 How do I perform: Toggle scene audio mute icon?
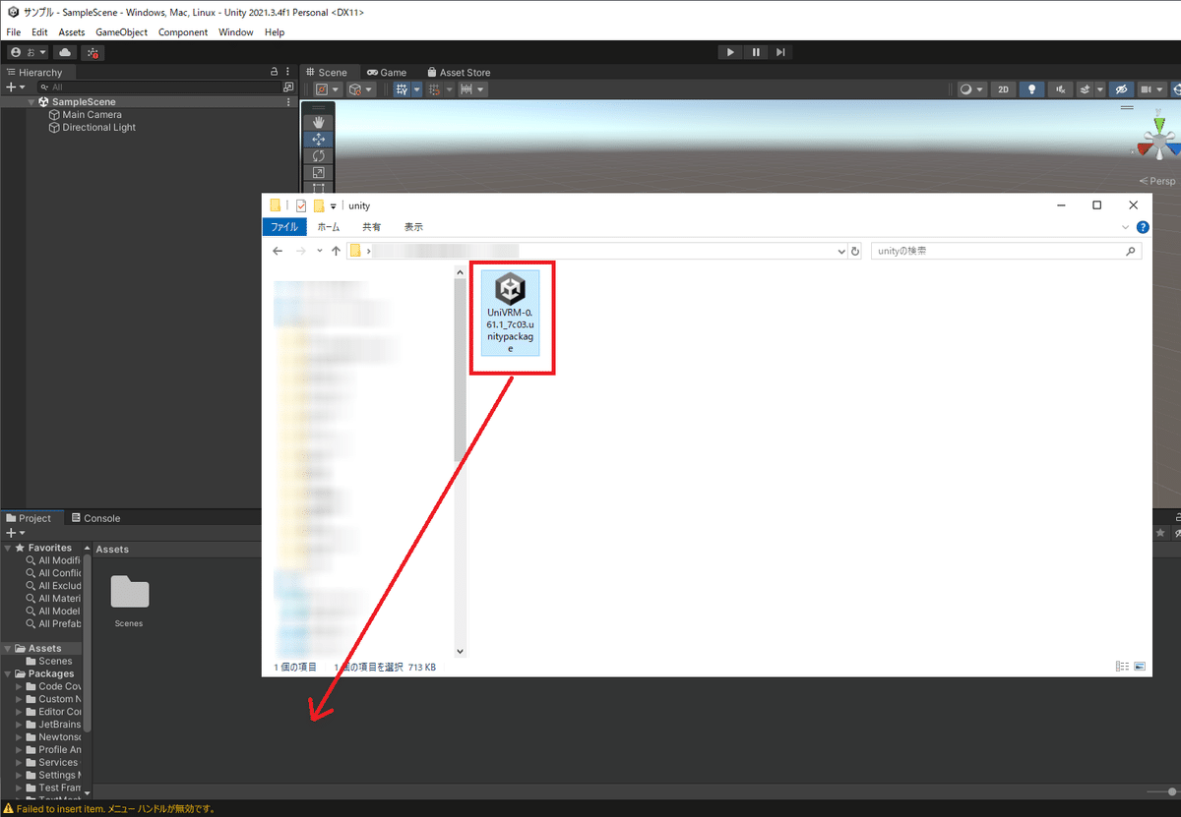(x=1060, y=88)
